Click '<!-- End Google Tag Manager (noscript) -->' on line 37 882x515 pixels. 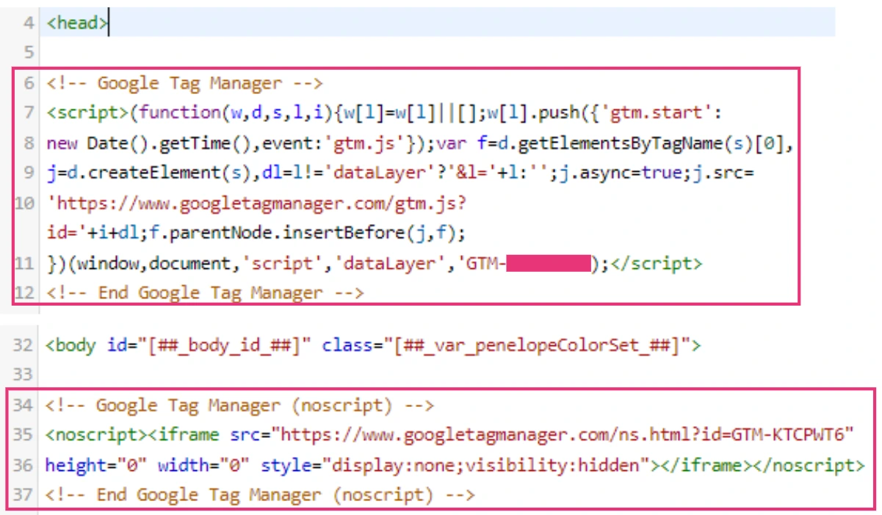click(x=260, y=495)
